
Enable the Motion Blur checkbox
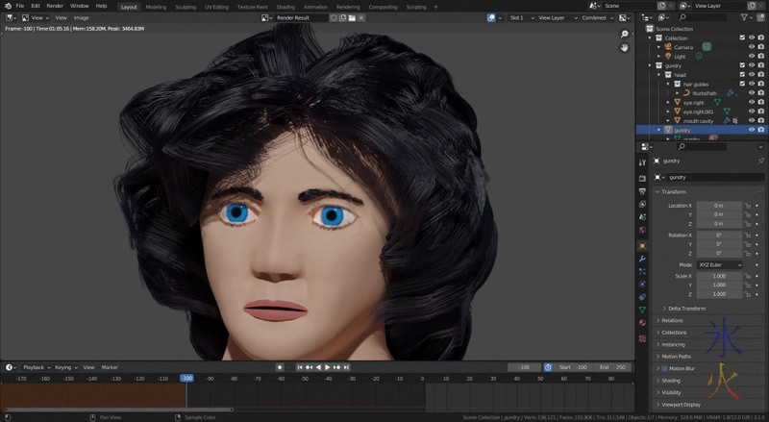[x=663, y=368]
